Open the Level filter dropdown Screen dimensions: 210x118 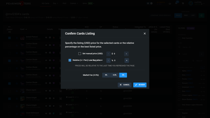click(x=202, y=54)
